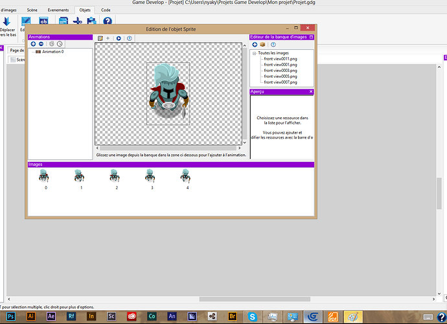
Task: Select Animation 0 in the animations list
Action: point(52,52)
